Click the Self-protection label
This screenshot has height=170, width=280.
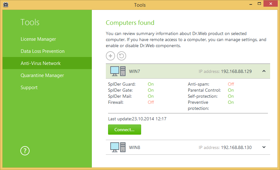tap(202, 96)
